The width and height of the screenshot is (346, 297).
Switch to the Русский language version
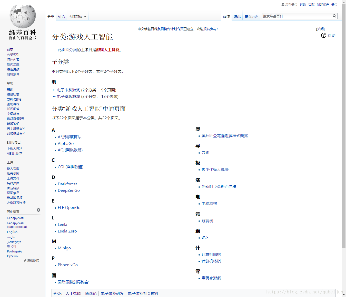pyautogui.click(x=13, y=256)
